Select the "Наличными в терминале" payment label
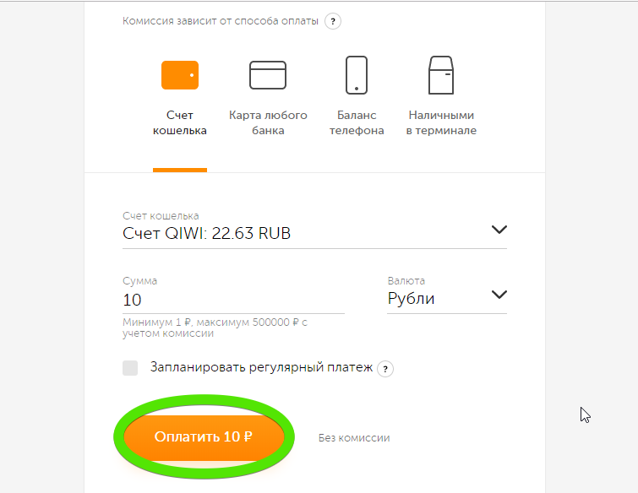Image resolution: width=638 pixels, height=493 pixels. click(x=441, y=123)
